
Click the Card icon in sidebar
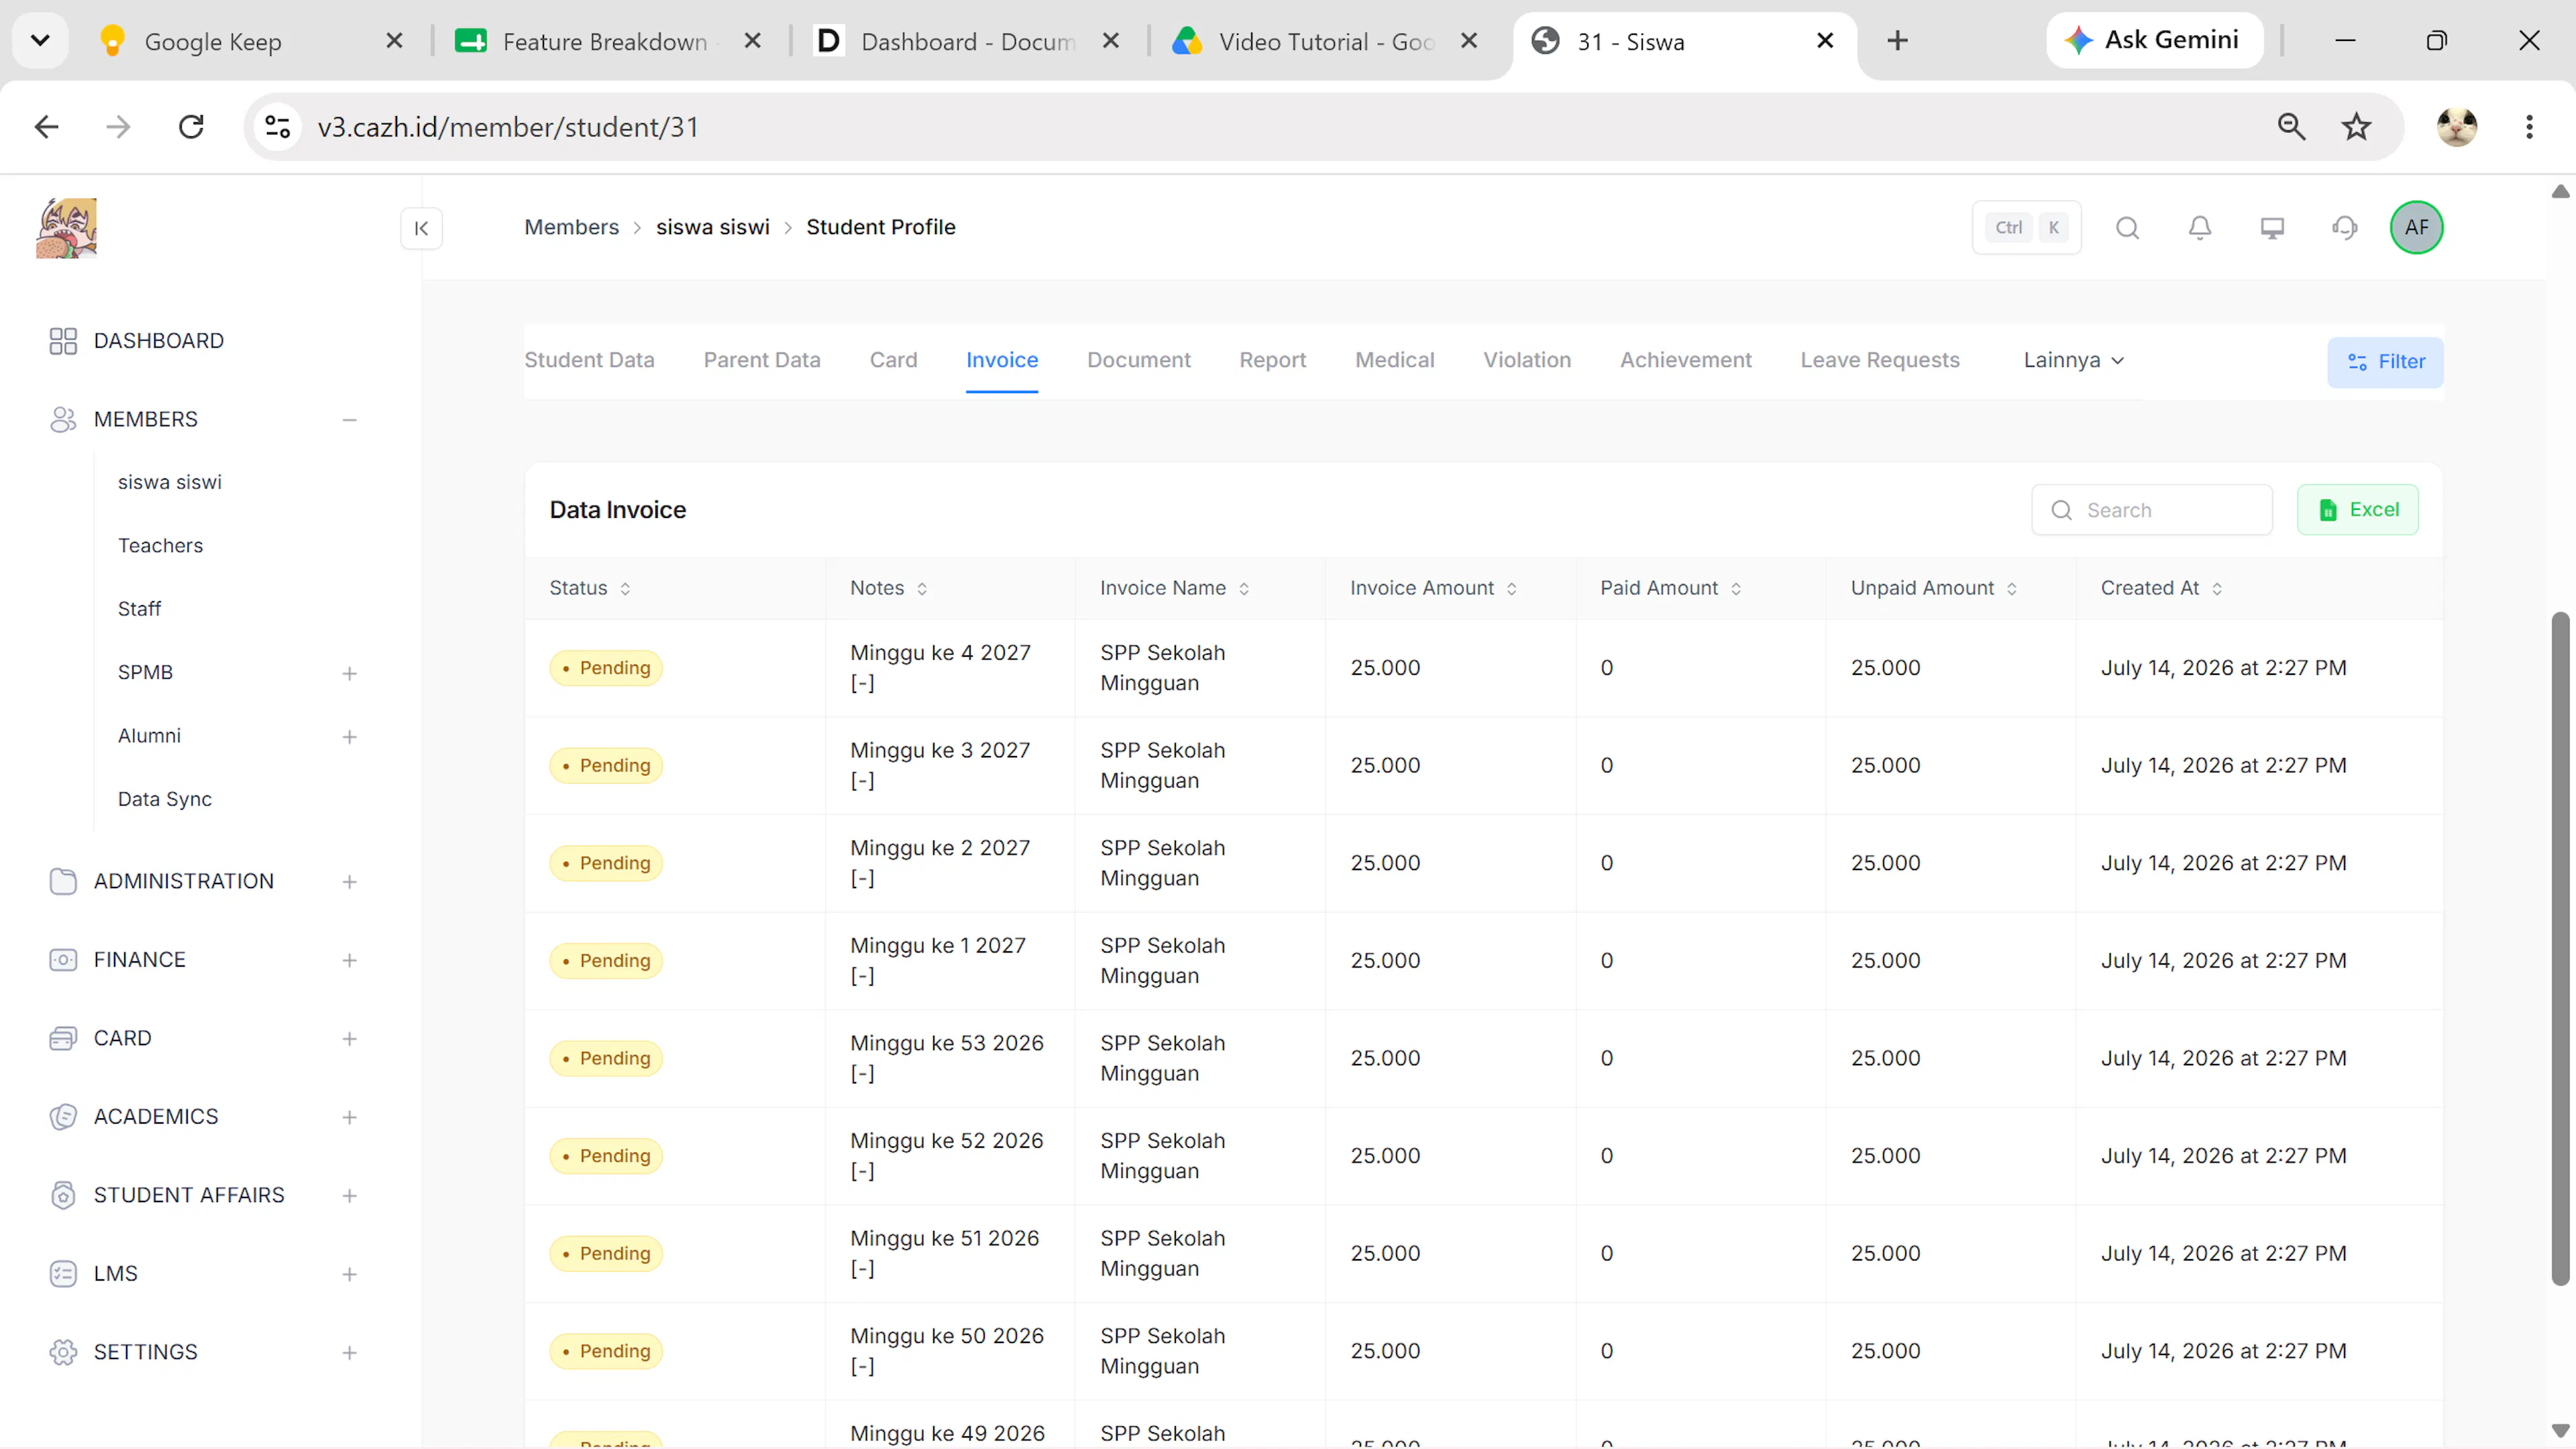pos(63,1039)
